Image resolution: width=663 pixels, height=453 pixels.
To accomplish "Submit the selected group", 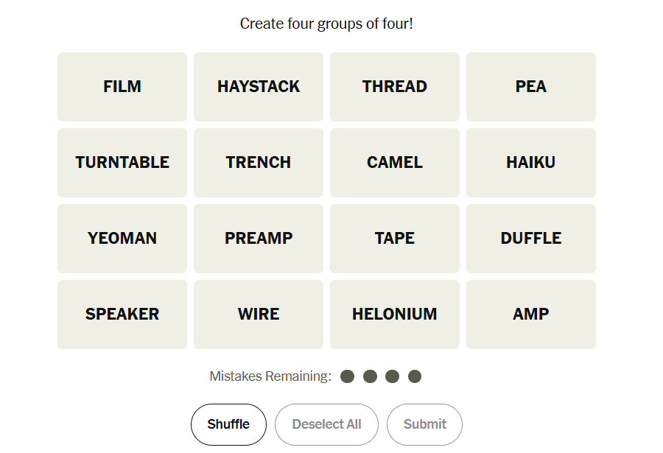I will (x=424, y=424).
